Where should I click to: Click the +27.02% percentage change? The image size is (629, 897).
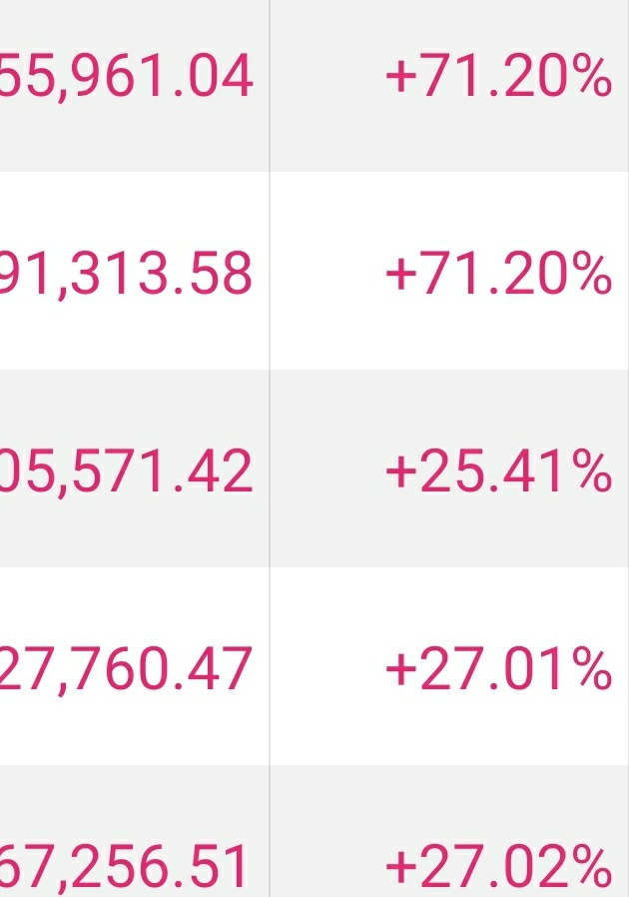[x=498, y=866]
